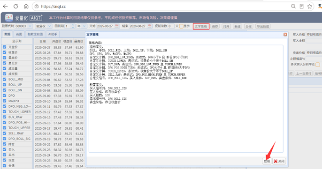Click the 分享 button
Viewport: 322px width, 169px height.
[249, 26]
